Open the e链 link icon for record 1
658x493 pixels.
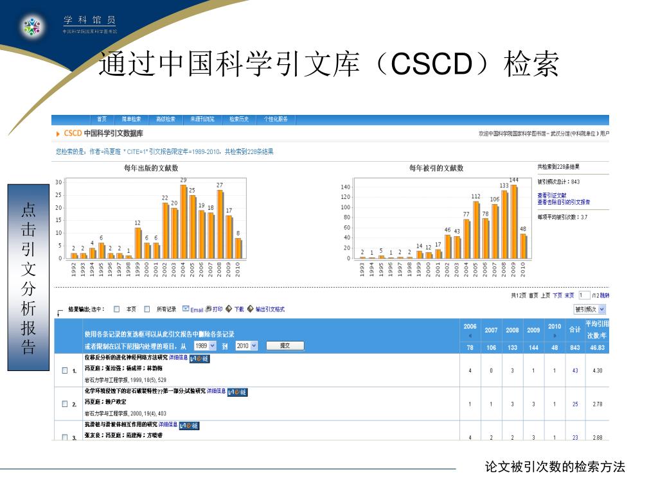199,359
